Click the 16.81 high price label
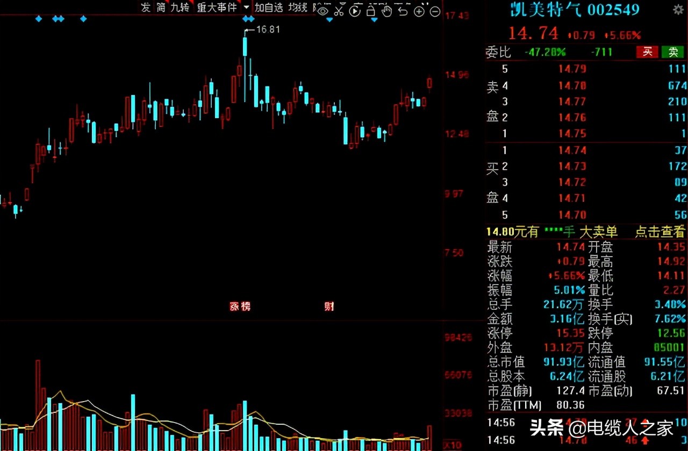This screenshot has width=688, height=451. [268, 30]
